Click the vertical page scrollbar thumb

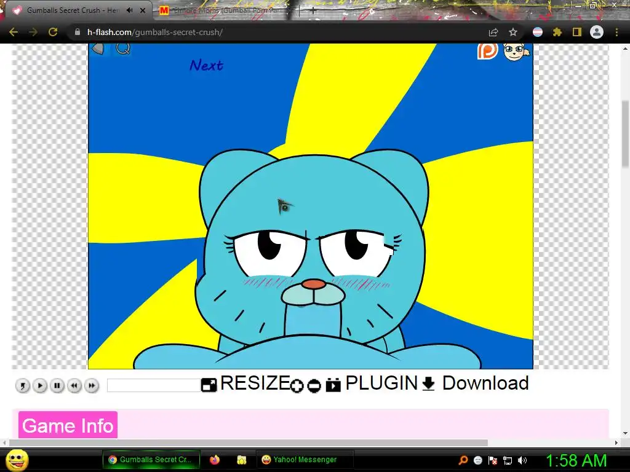[625, 133]
